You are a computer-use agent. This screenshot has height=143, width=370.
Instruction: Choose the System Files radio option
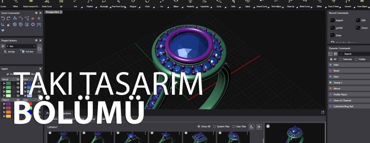pos(221,126)
